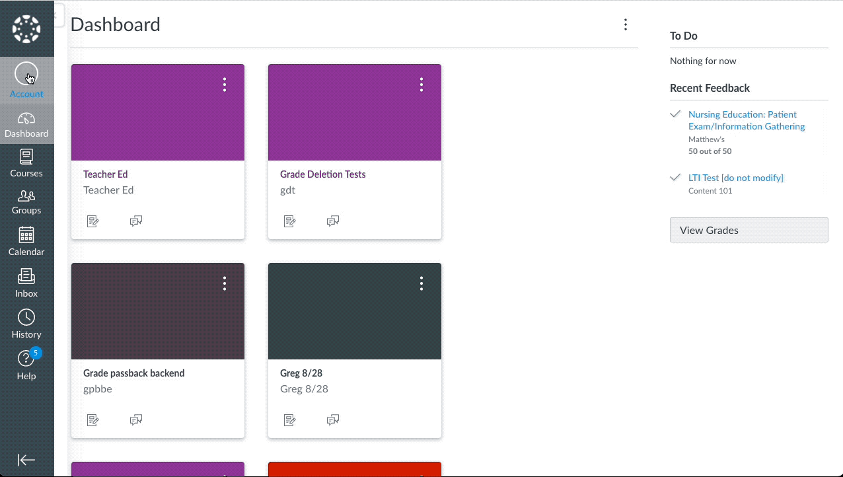Screen dimensions: 843x477
Task: Open Teacher Ed assignments icon
Action: click(93, 221)
